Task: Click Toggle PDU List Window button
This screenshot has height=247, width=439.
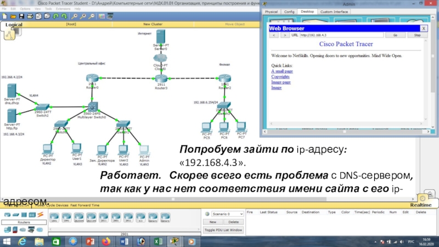Action: tap(223, 230)
